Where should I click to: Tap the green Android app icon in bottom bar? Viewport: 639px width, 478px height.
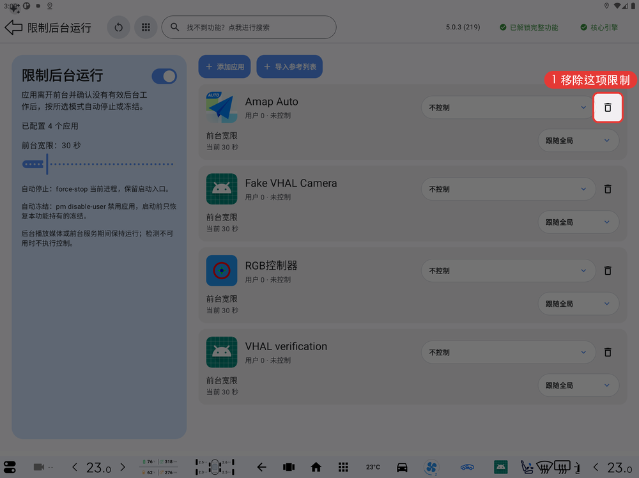501,467
